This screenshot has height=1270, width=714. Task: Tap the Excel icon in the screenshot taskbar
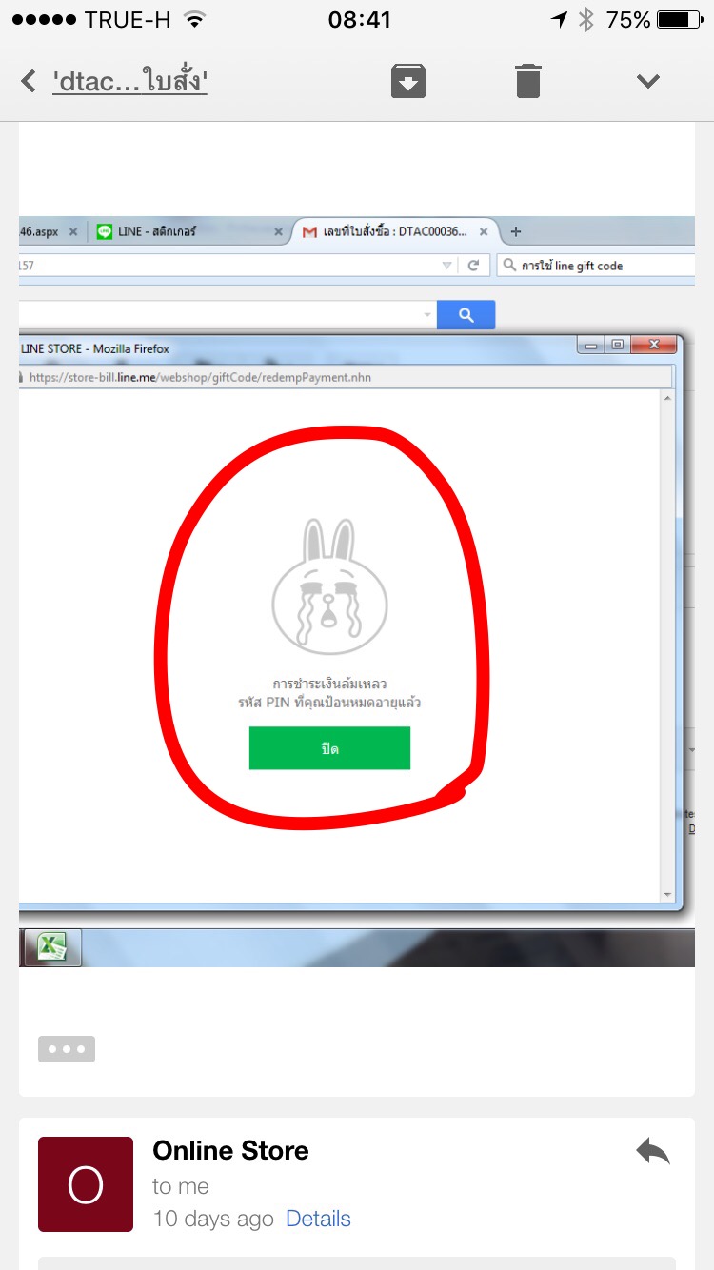pyautogui.click(x=51, y=947)
